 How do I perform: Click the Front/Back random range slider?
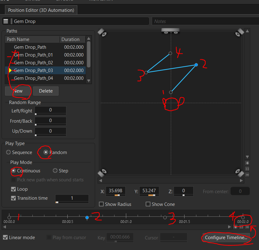click(x=50, y=125)
